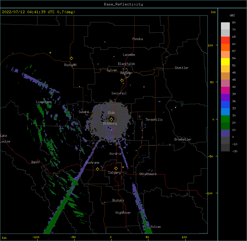Click the Airdrie city label
The width and height of the screenshot is (247, 241).
(115, 154)
